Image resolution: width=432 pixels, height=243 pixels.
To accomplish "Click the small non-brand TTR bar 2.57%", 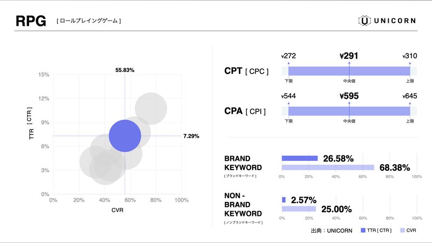I will 284,200.
